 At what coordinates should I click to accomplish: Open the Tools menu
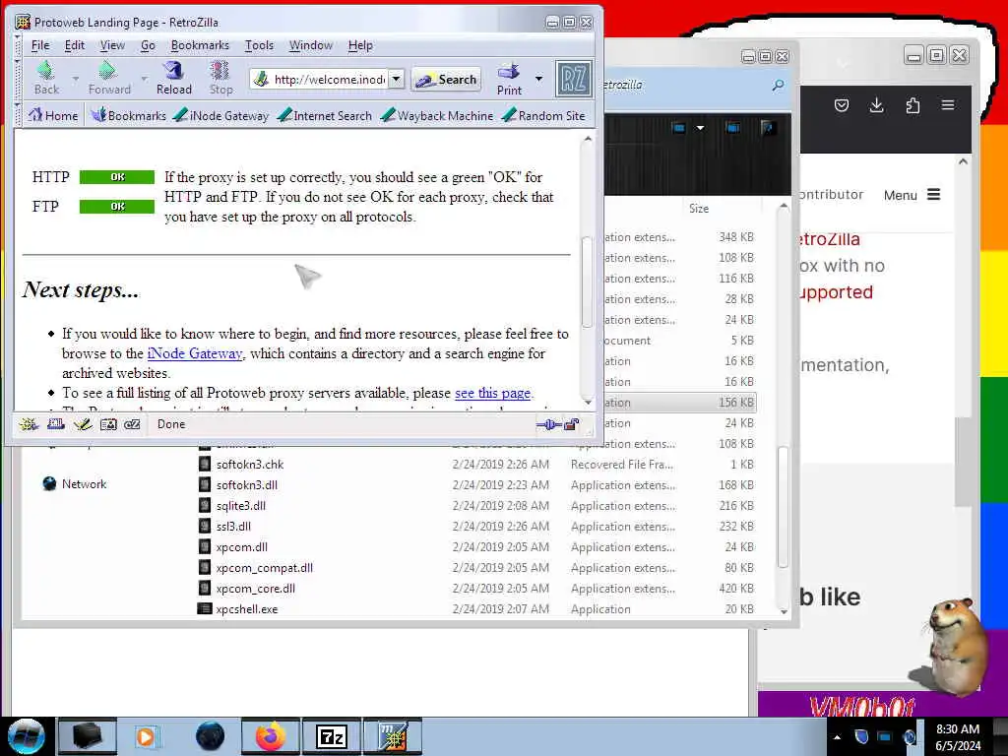[259, 45]
